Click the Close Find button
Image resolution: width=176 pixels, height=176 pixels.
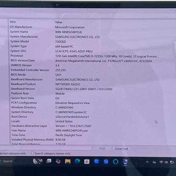[x=121, y=148]
